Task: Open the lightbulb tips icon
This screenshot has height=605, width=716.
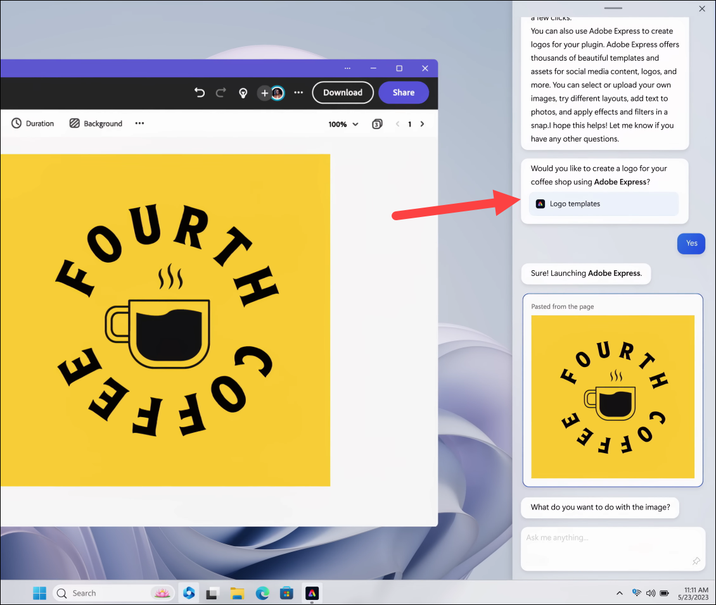Action: (243, 93)
